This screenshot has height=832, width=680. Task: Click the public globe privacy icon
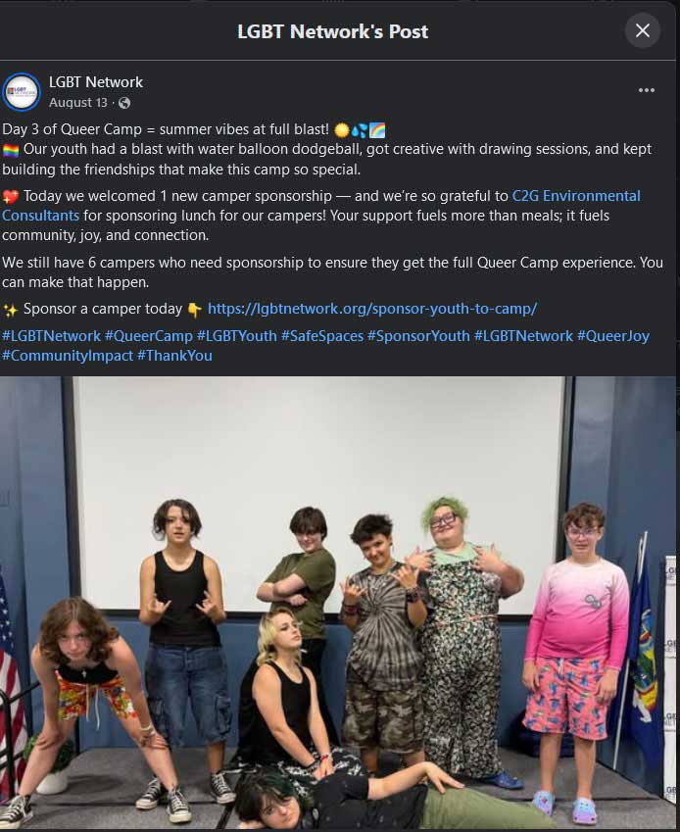[124, 103]
